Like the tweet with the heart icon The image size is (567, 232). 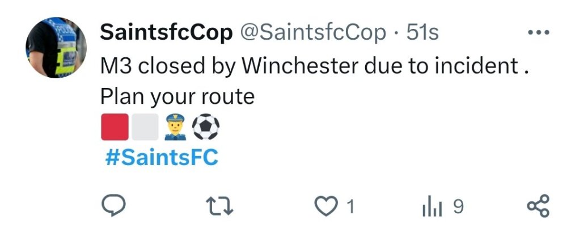coord(325,206)
